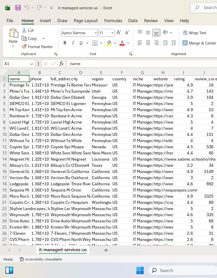
Task: Open Font Color palette arrow
Action: (x=128, y=43)
